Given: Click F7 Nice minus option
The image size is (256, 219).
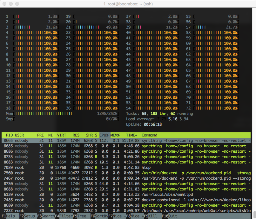Looking at the screenshot, I should 117,216.
